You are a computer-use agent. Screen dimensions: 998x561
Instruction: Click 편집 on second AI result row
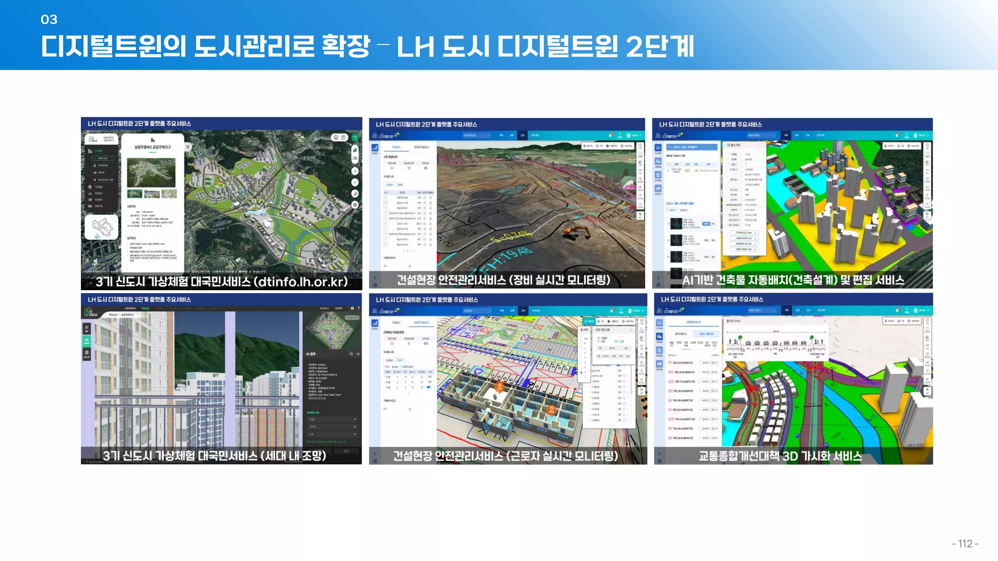[x=713, y=241]
